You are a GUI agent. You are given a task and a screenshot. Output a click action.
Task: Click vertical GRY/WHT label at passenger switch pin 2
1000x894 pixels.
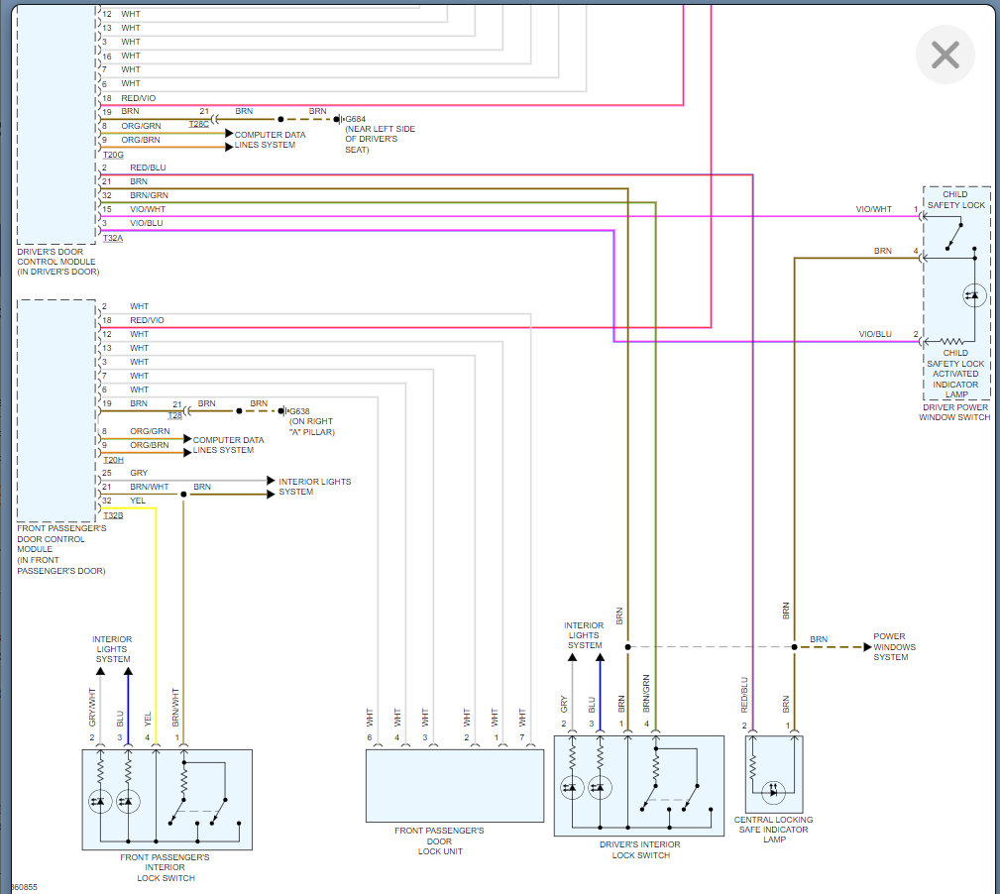92,707
